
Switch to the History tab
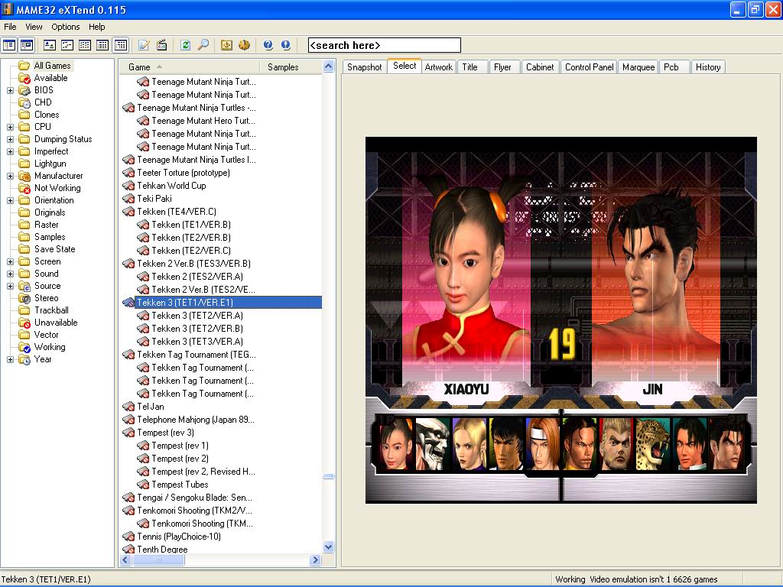[708, 67]
